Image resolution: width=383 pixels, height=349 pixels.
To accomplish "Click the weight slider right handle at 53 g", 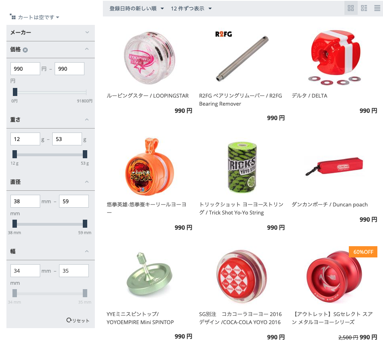I will coord(85,154).
